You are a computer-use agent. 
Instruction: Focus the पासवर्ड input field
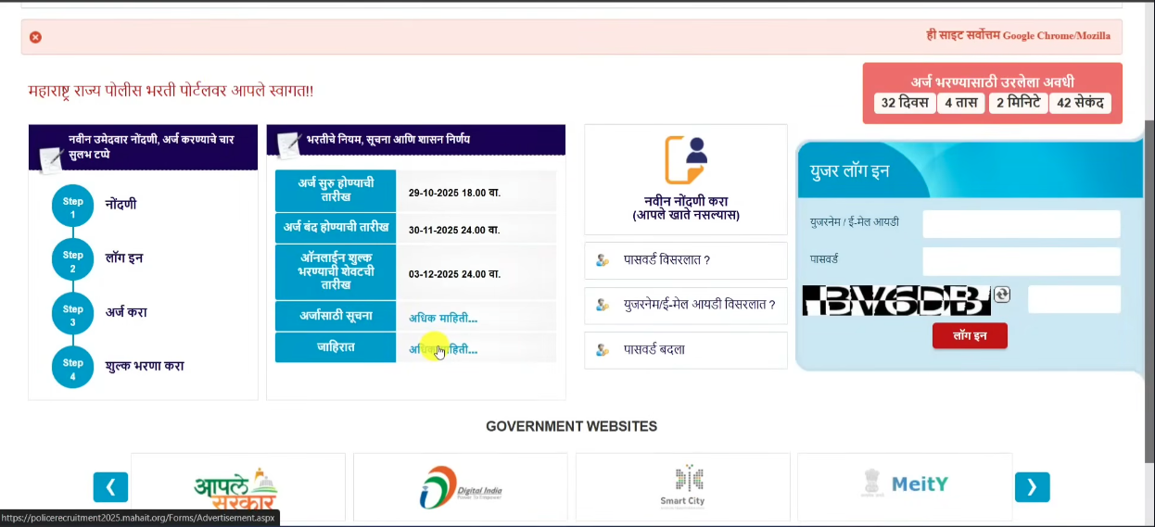[1022, 261]
